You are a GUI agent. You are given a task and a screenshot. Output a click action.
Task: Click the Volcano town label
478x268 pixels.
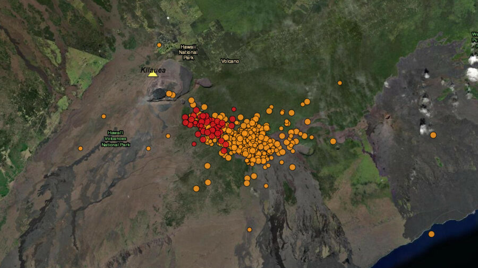[230, 61]
